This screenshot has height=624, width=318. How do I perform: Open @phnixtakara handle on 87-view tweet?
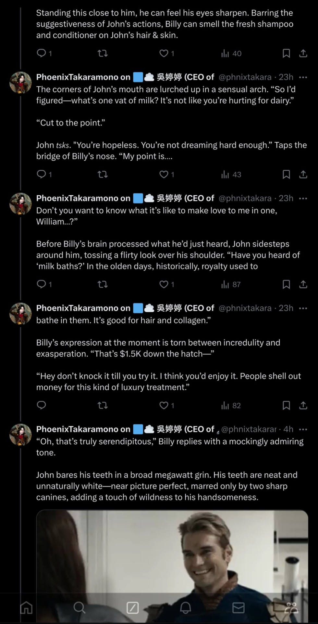[x=245, y=198]
